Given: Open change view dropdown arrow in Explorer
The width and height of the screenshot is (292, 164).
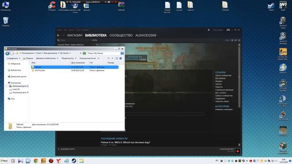Looking at the screenshot, I should [112, 58].
